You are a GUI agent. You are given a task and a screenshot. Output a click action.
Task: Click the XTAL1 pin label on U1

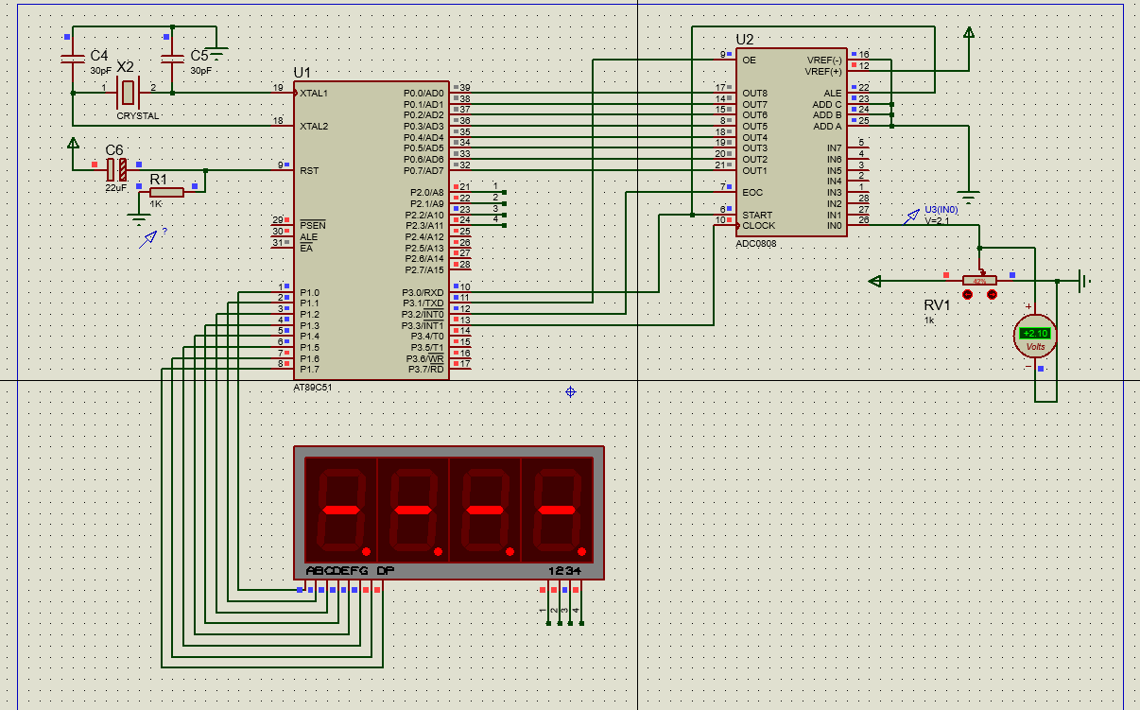tap(314, 94)
